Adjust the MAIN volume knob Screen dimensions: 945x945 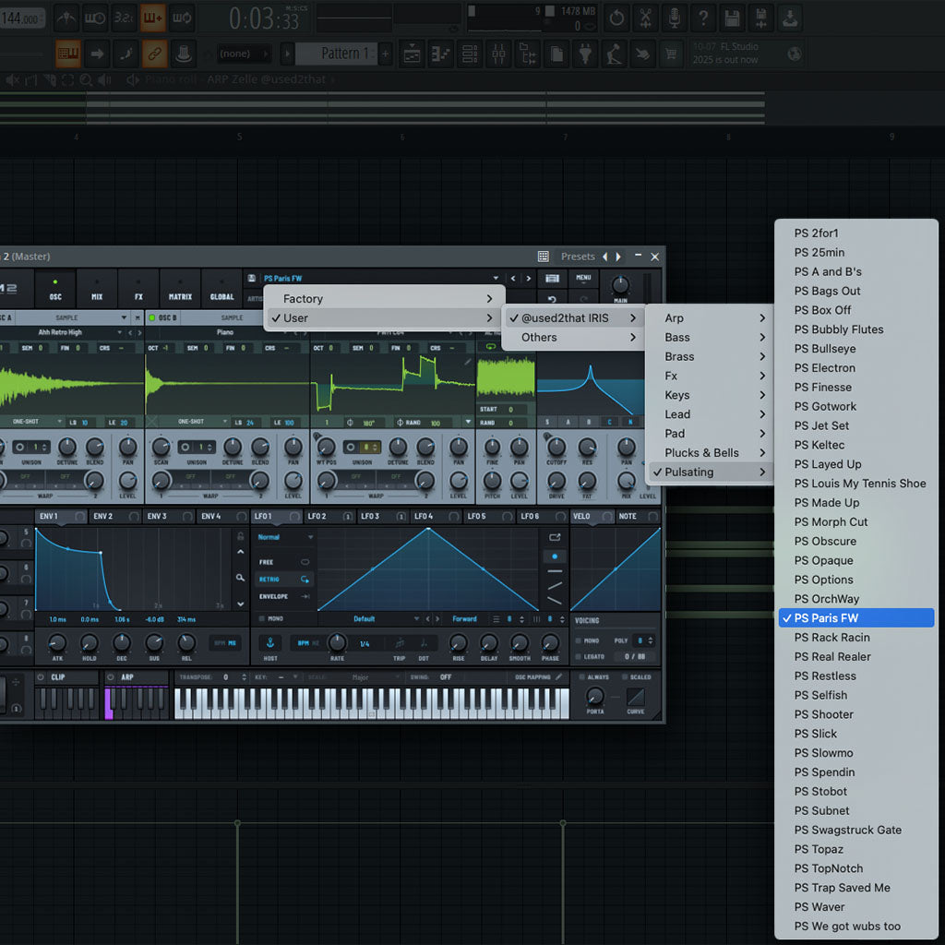point(620,285)
